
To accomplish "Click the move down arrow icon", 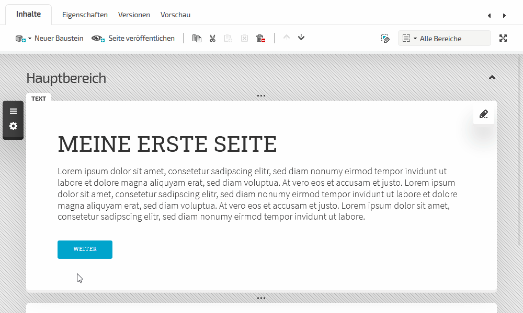I will (x=301, y=38).
